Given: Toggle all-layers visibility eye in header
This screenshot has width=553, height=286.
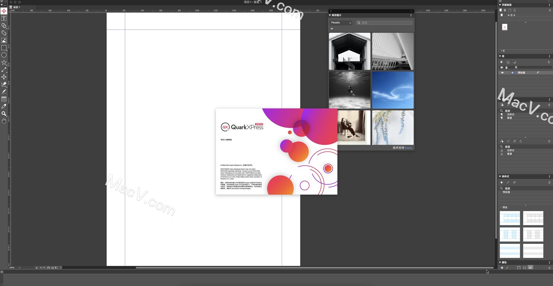Looking at the screenshot, I should 502,68.
